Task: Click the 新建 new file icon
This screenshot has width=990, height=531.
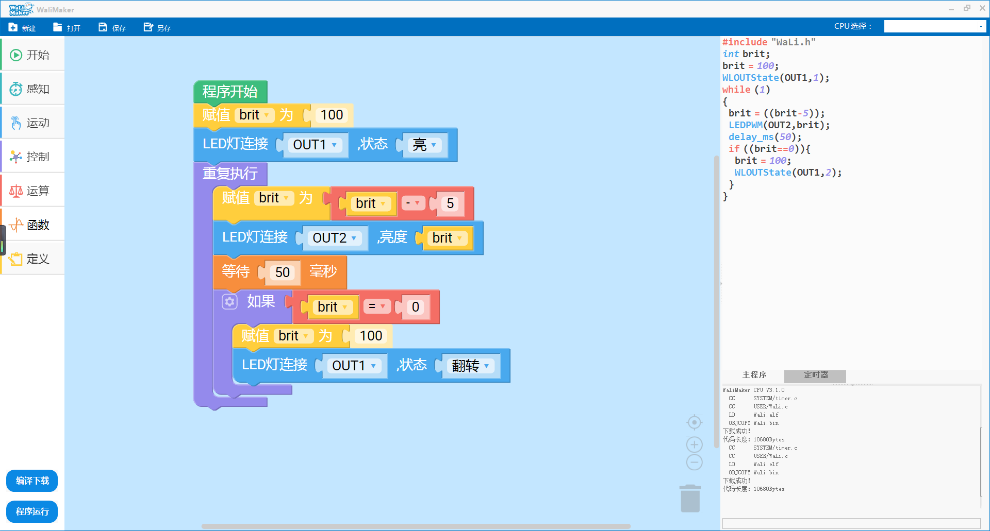Action: click(x=13, y=27)
